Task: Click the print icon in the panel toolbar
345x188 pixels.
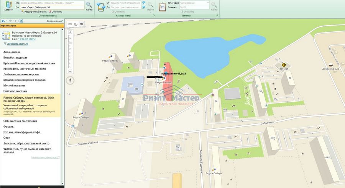Action: (17, 21)
